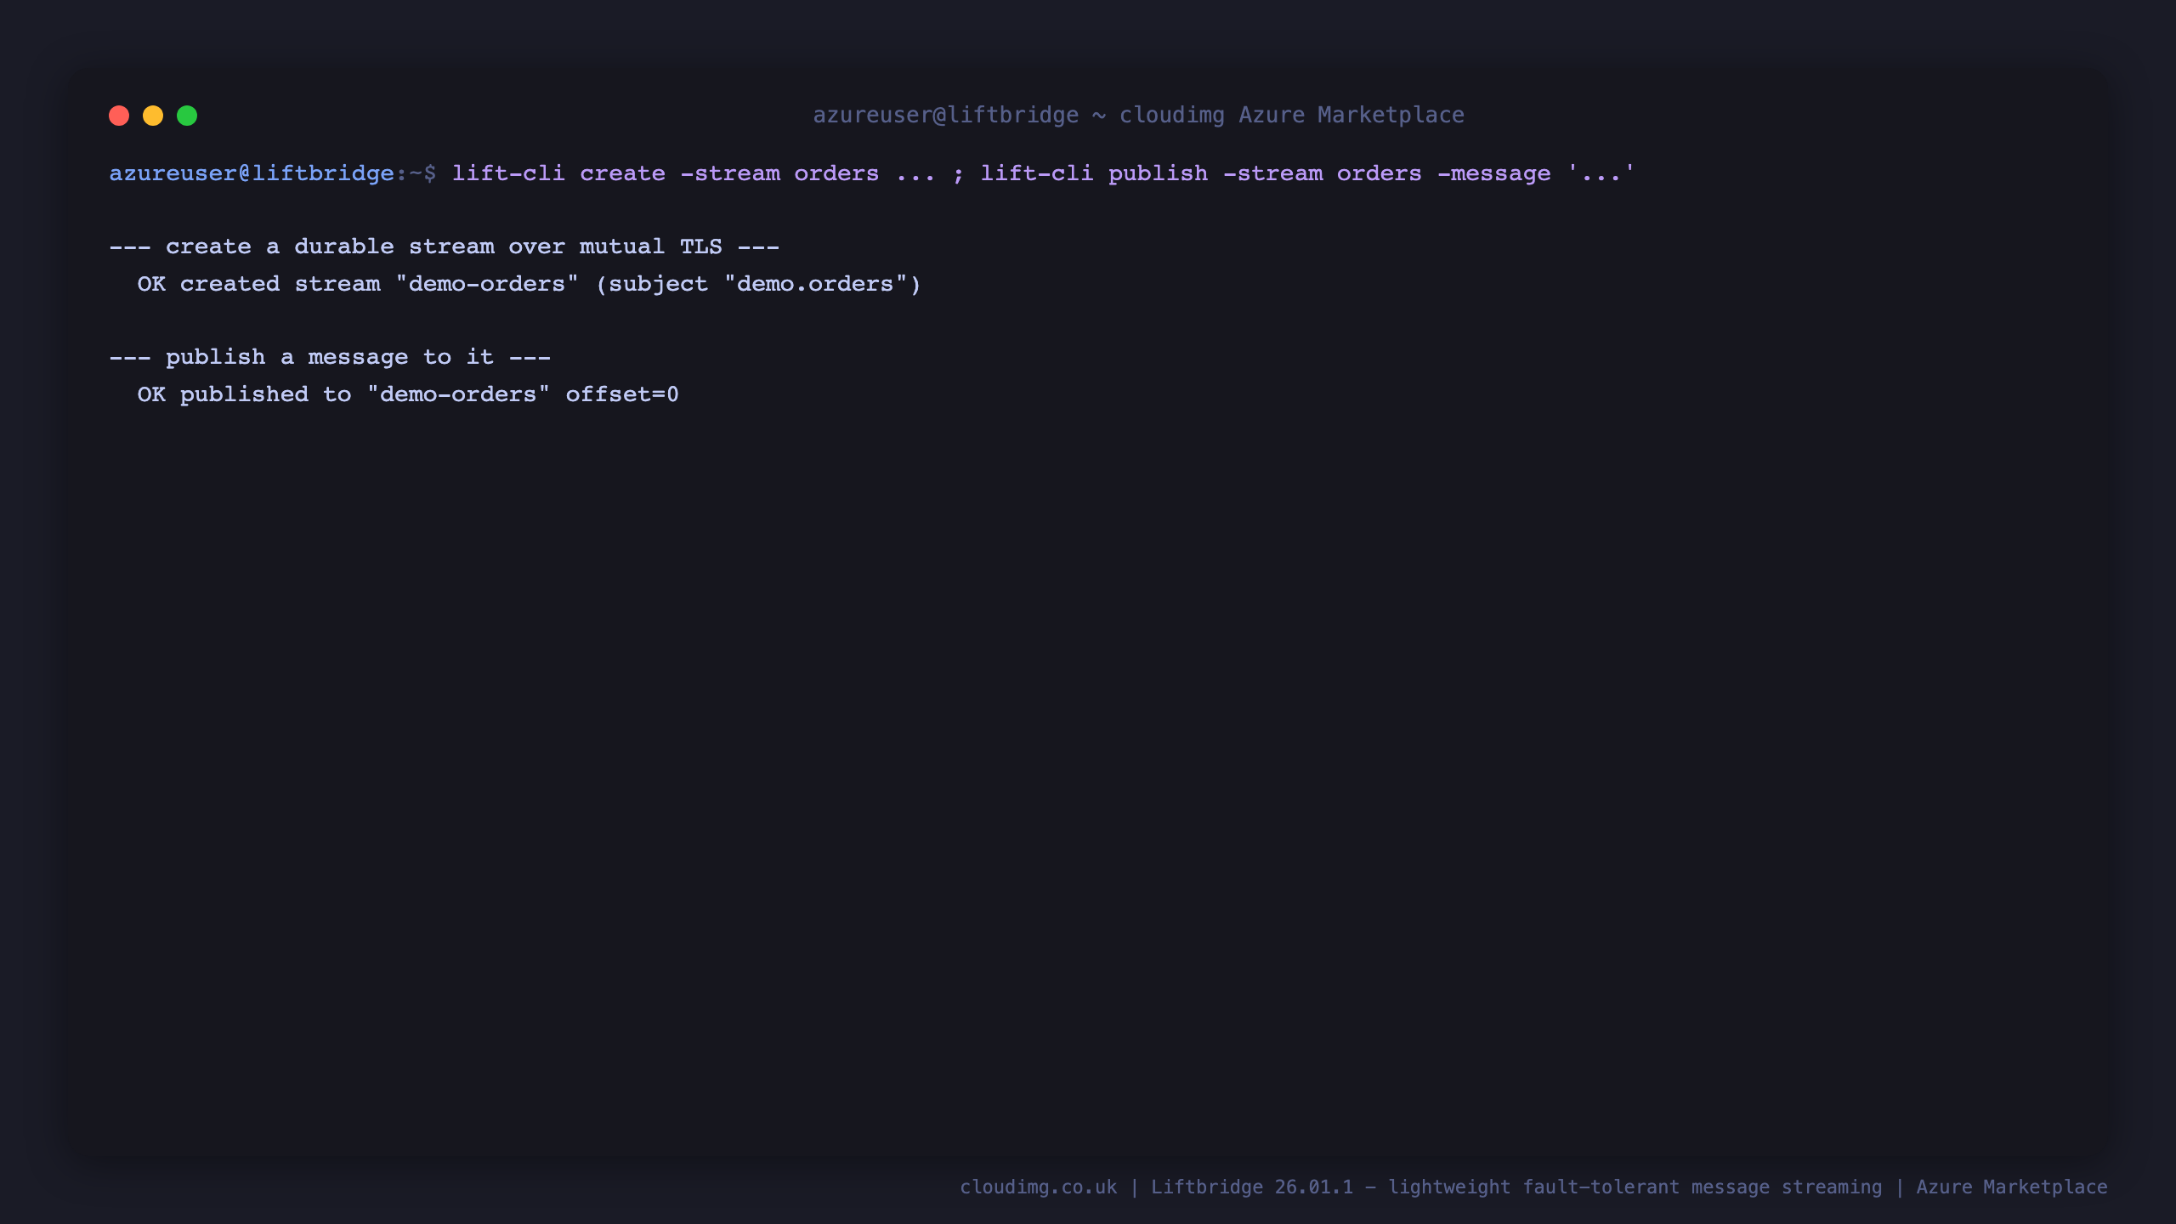Click the footer text 'Azure Marketplace'
The image size is (2176, 1224).
coord(2012,1187)
